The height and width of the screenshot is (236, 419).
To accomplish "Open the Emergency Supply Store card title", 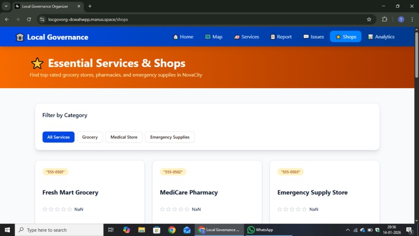I will coord(312,192).
